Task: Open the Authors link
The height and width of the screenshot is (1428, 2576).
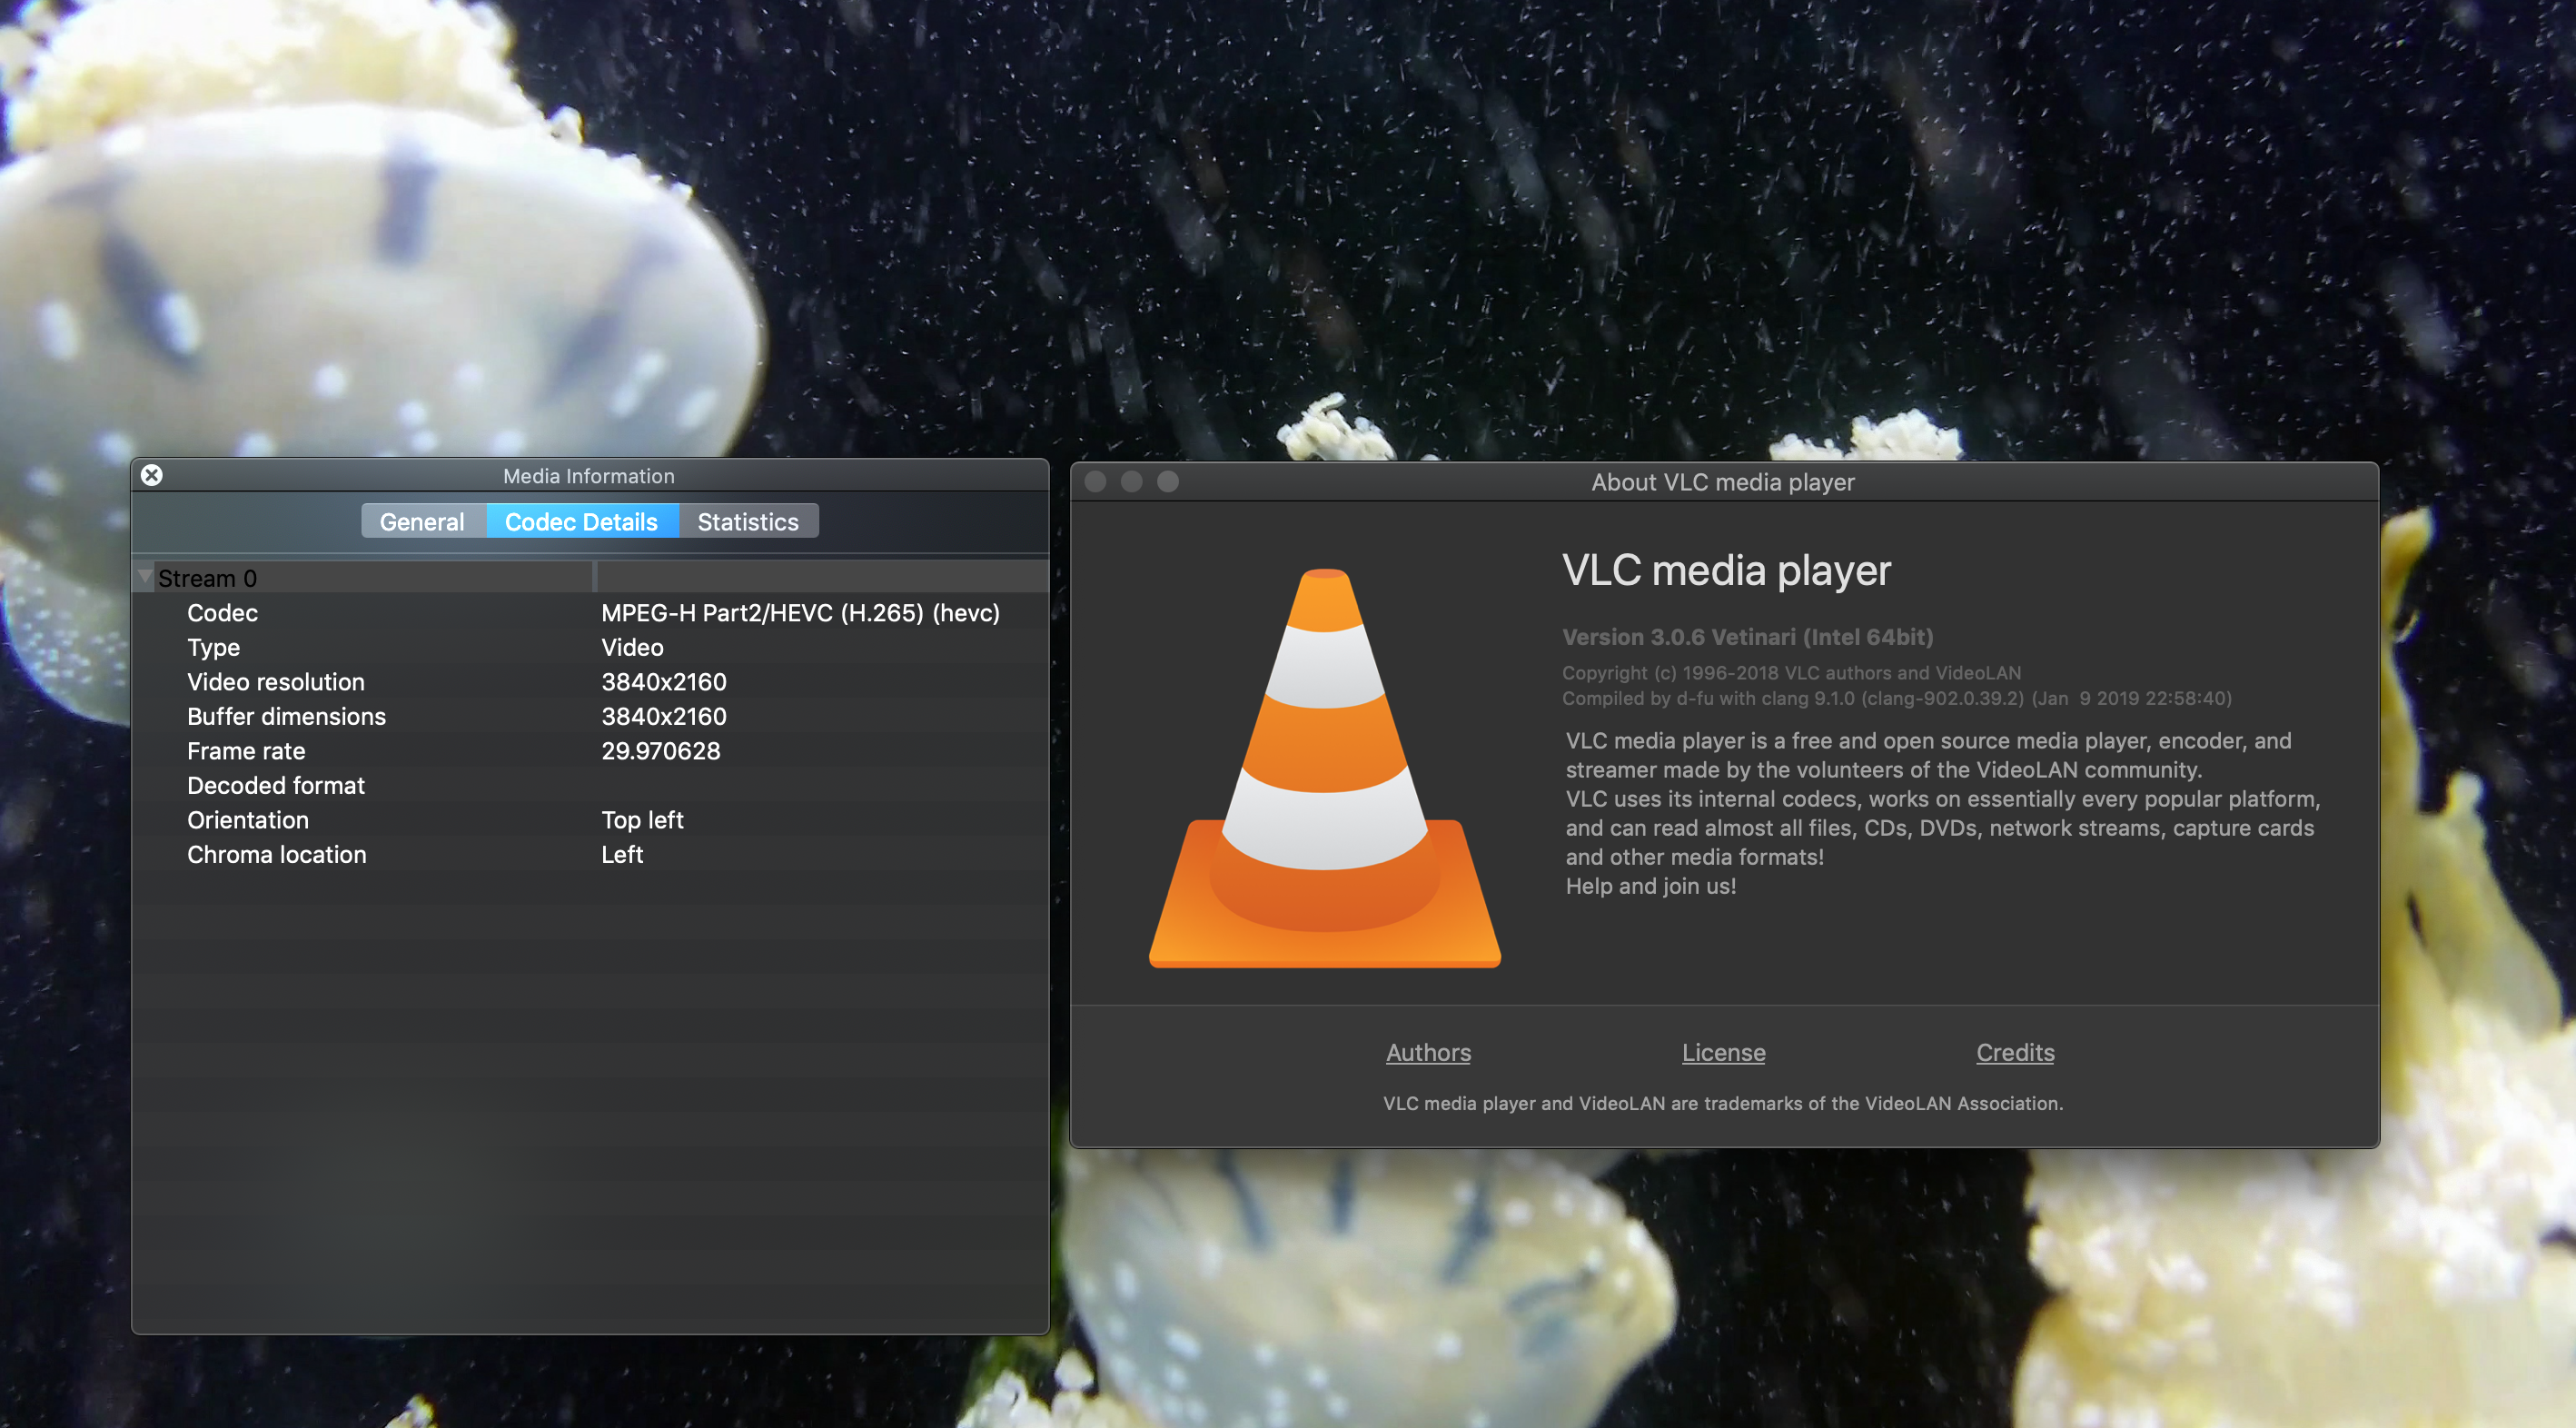Action: coord(1428,1052)
